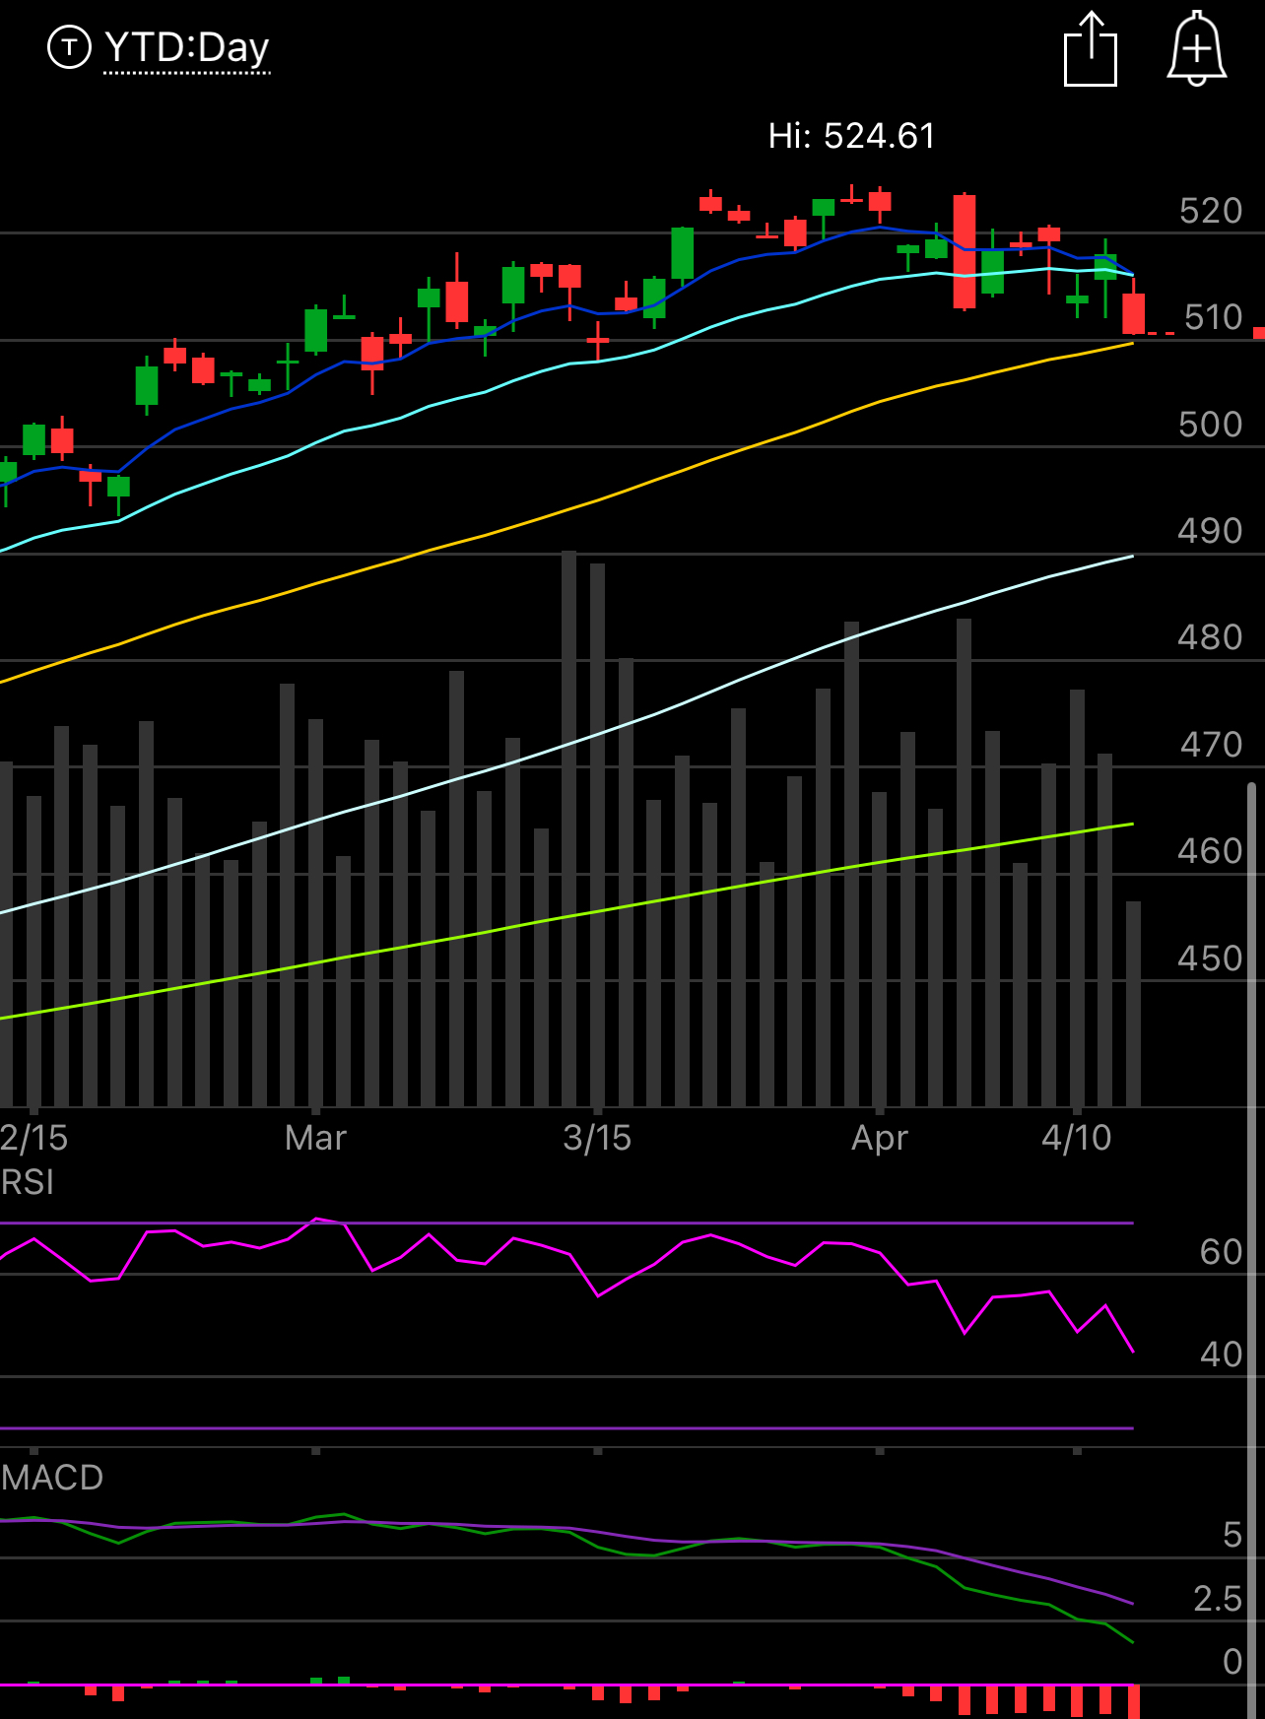The width and height of the screenshot is (1265, 1719).
Task: Tap the 4/10 date axis label
Action: (x=1077, y=1138)
